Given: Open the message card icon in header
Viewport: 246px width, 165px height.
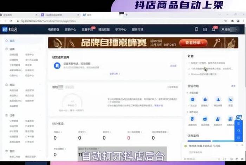Looking at the screenshot, I should pos(205,29).
